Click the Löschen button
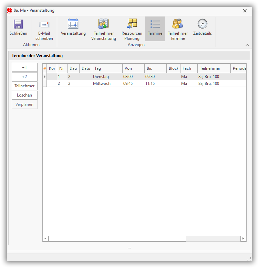The width and height of the screenshot is (259, 268). [x=24, y=95]
